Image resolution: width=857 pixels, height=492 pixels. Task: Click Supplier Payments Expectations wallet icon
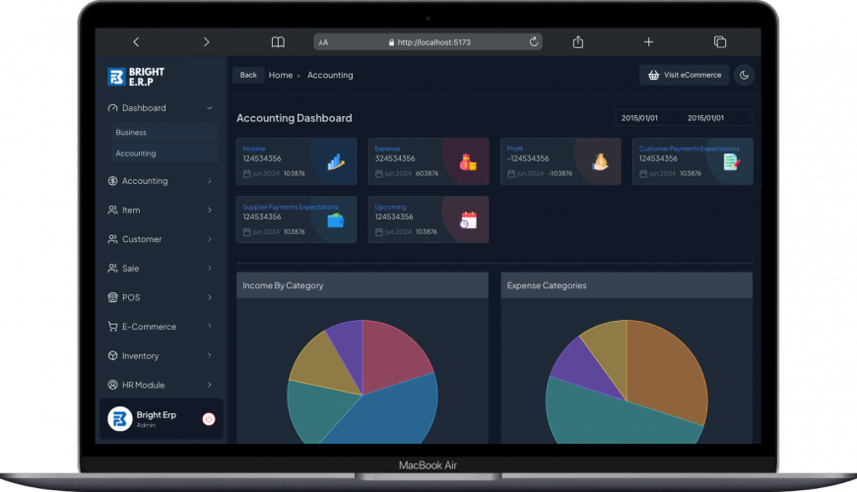pos(336,220)
